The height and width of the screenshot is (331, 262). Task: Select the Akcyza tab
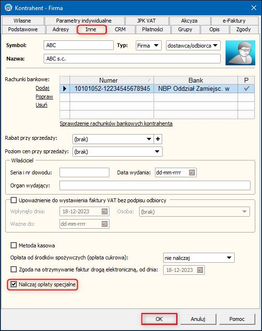(189, 21)
